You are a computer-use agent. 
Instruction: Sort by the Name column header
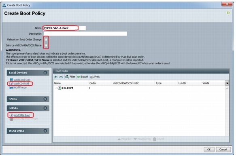click(x=71, y=83)
